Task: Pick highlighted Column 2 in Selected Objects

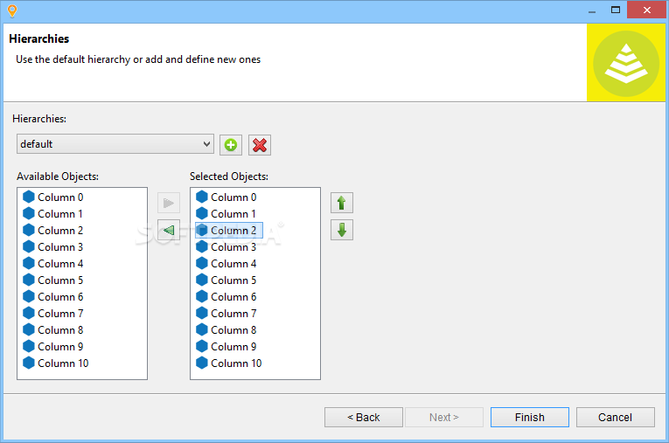Action: point(229,231)
